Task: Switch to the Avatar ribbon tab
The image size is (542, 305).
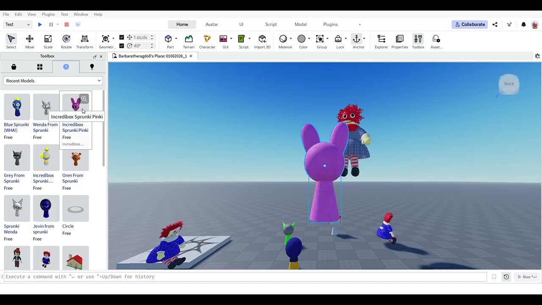Action: [x=212, y=25]
